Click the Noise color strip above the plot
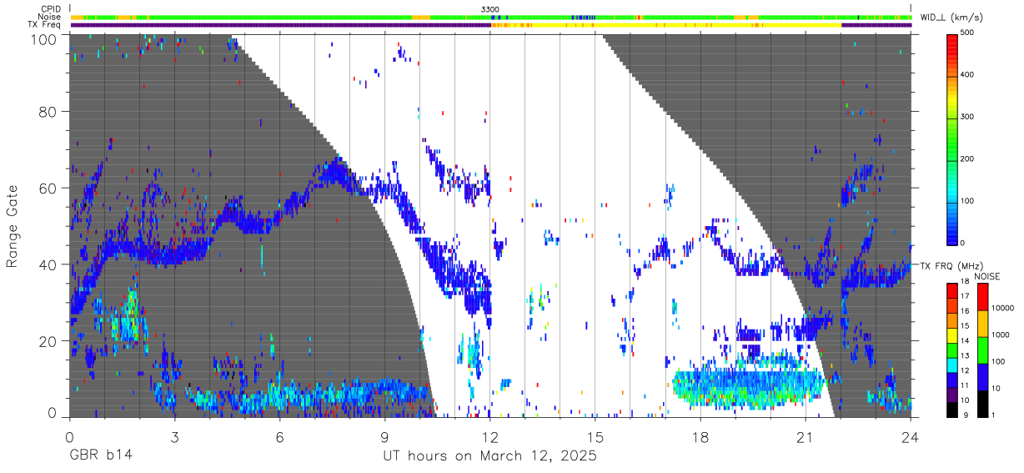Image resolution: width=1024 pixels, height=473 pixels. coord(490,17)
